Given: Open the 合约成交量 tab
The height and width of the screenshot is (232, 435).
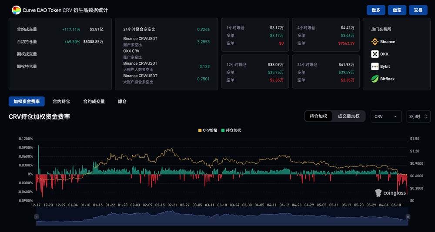Looking at the screenshot, I should point(94,102).
